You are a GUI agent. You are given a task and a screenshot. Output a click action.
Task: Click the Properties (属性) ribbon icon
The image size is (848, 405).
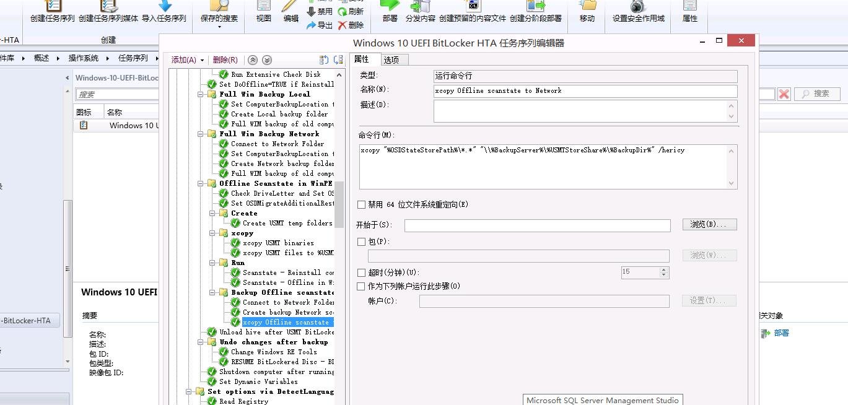(x=690, y=12)
